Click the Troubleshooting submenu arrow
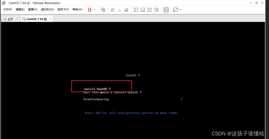The height and width of the screenshot is (139, 269). pyautogui.click(x=181, y=99)
